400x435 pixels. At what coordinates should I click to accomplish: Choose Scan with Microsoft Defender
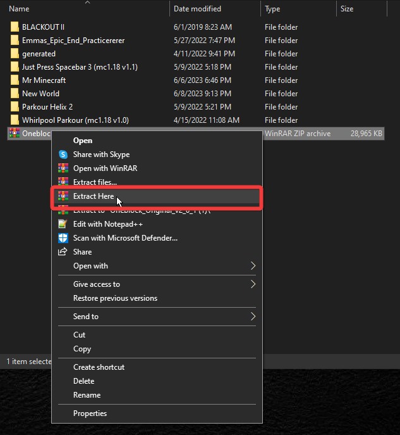(125, 238)
